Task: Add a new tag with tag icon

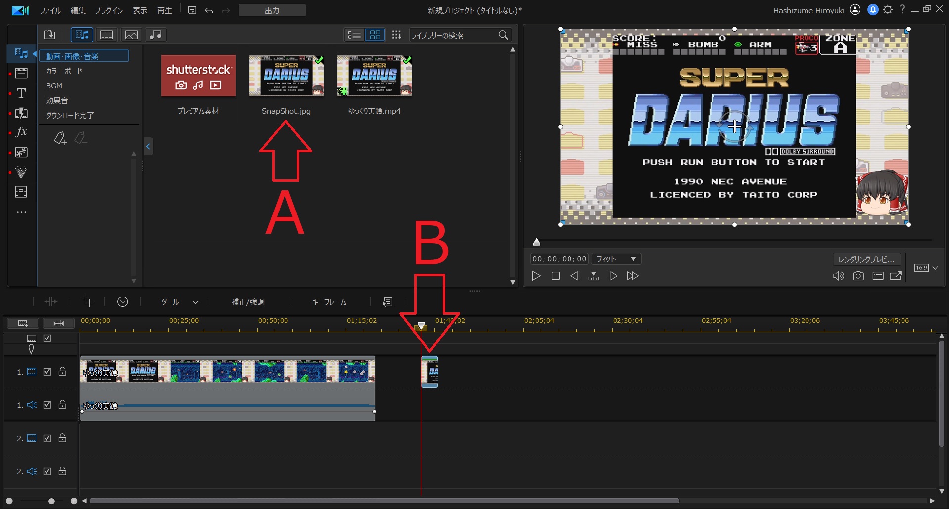Action: coord(60,138)
